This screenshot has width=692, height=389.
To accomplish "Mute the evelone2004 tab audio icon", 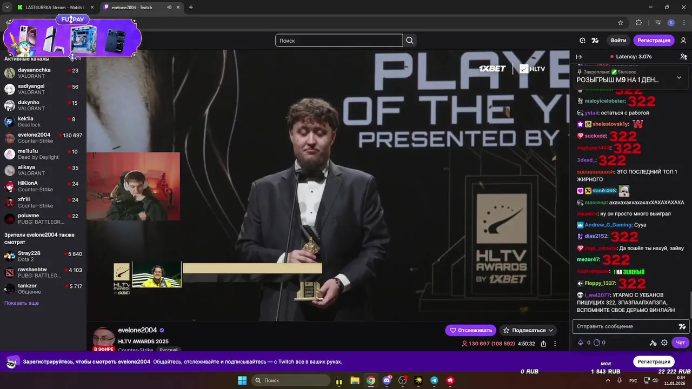I will click(x=170, y=8).
